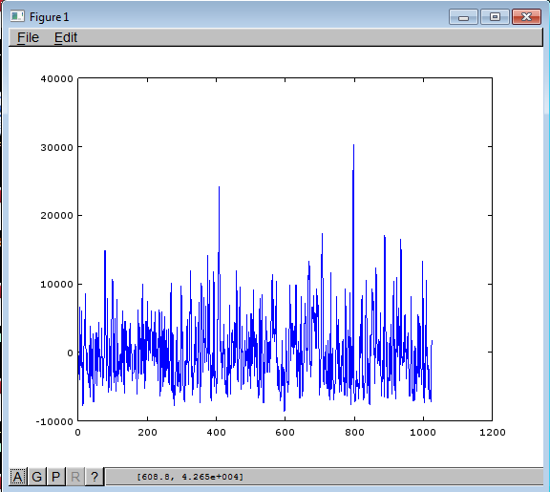The image size is (550, 492).
Task: Activate pan mode with the P button
Action: pyautogui.click(x=55, y=477)
